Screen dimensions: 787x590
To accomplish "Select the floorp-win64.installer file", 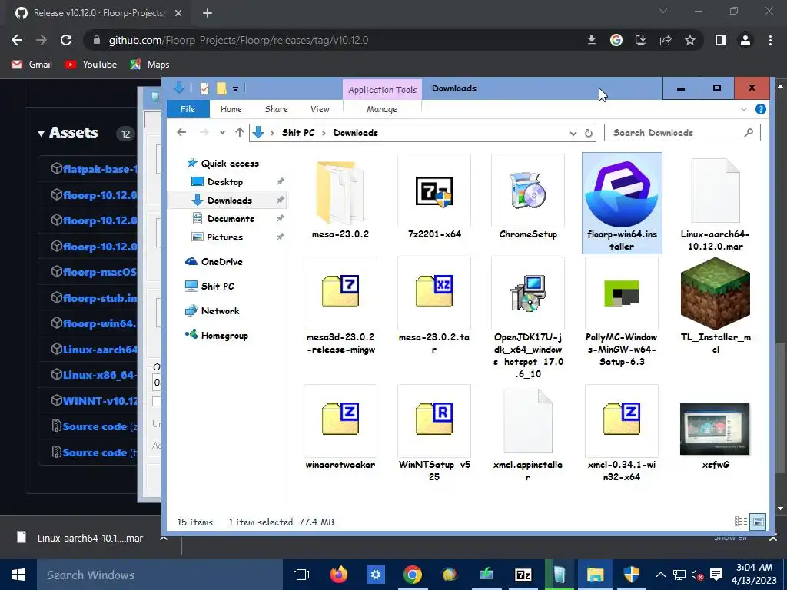I will pos(622,203).
